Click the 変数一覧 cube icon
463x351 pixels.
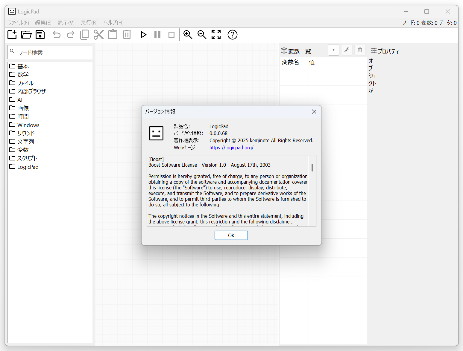point(284,50)
